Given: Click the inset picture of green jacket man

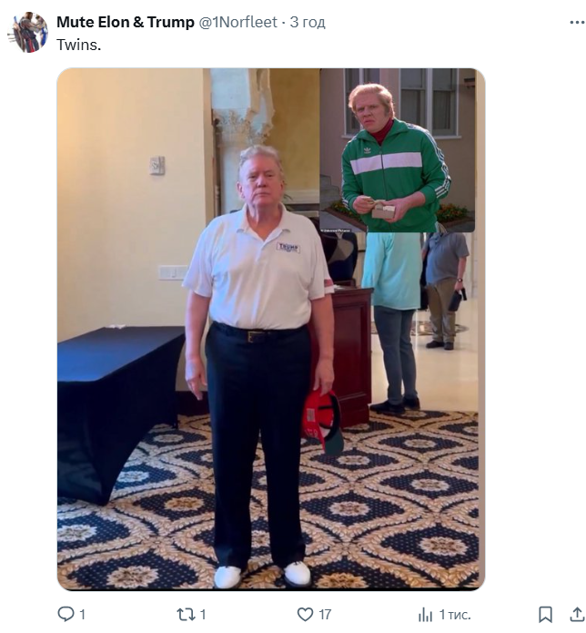Looking at the screenshot, I should tap(398, 150).
